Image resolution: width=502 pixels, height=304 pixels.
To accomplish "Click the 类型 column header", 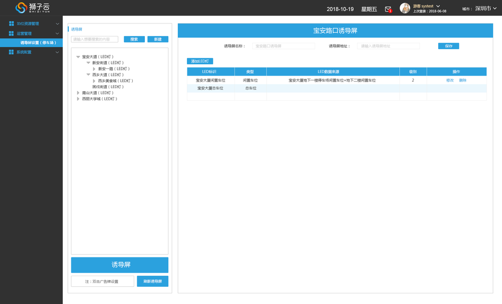I will [x=250, y=71].
